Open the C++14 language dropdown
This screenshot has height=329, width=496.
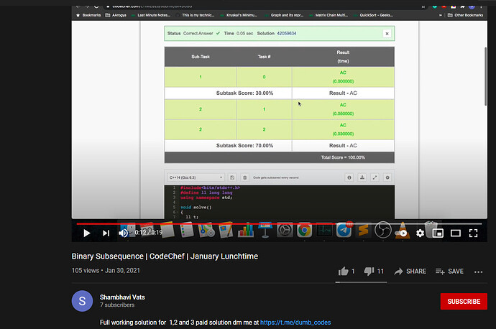coord(196,177)
